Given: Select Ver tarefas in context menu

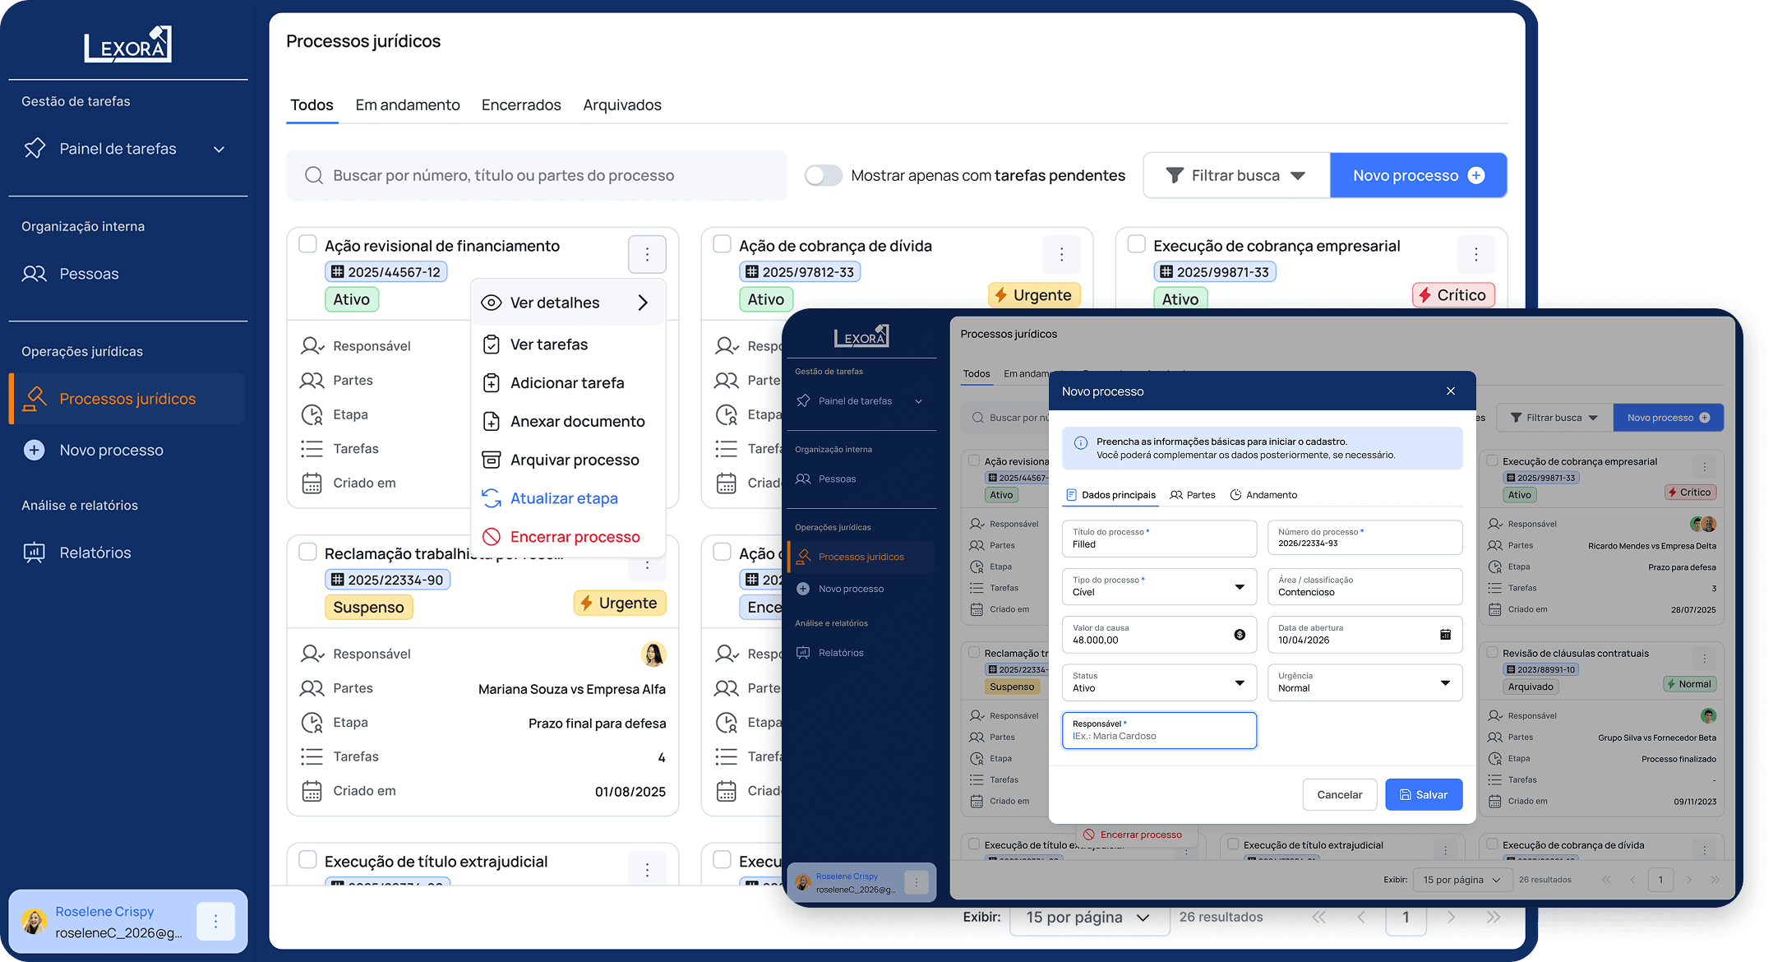Looking at the screenshot, I should pyautogui.click(x=568, y=345).
